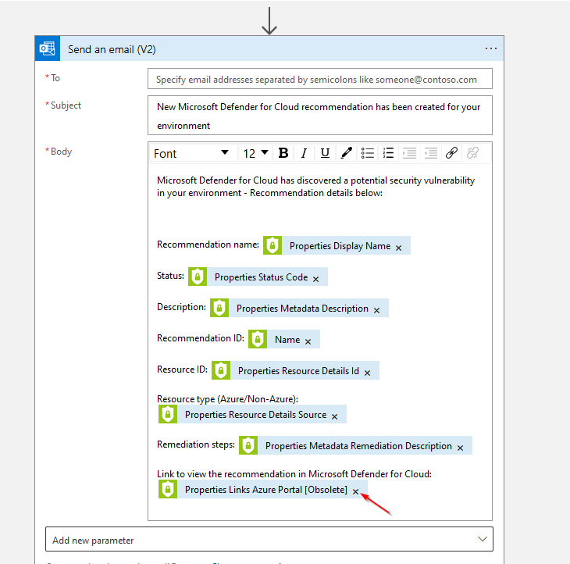570x564 pixels.
Task: Remove the Properties Metadata Description token
Action: pyautogui.click(x=376, y=310)
